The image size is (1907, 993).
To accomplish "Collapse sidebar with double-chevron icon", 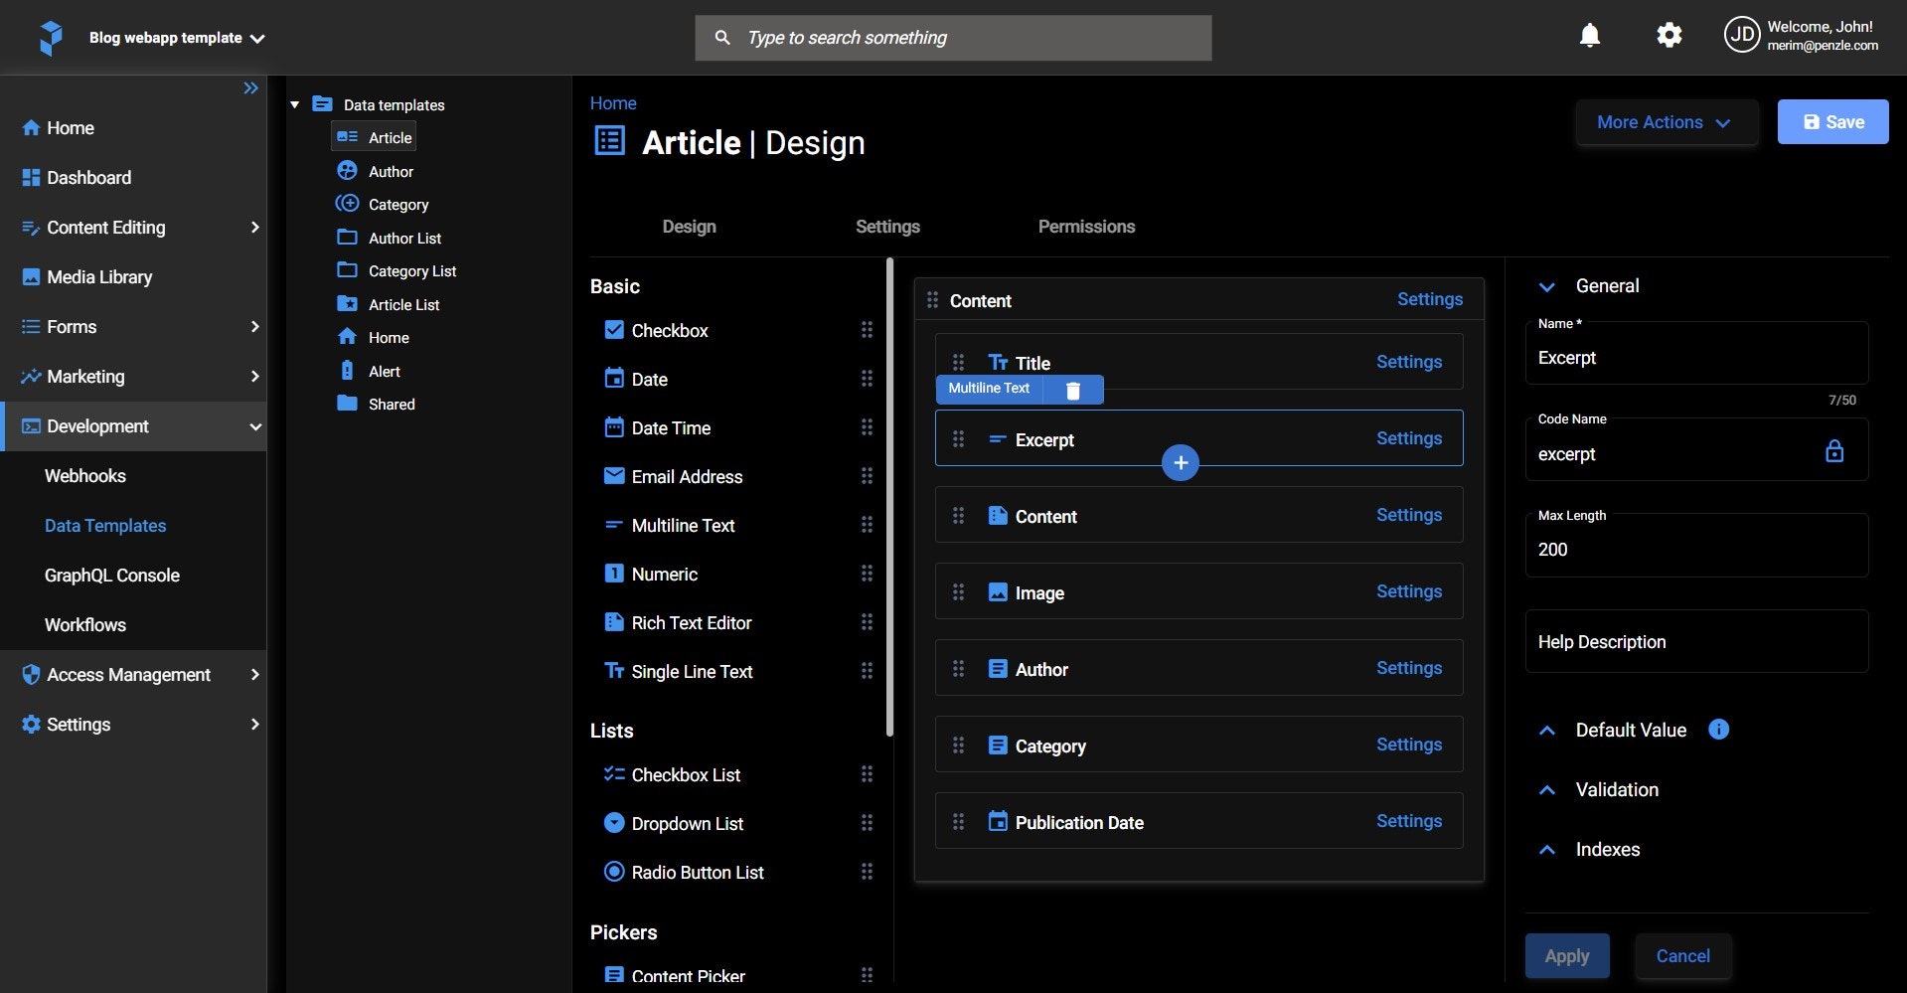I will [x=251, y=88].
